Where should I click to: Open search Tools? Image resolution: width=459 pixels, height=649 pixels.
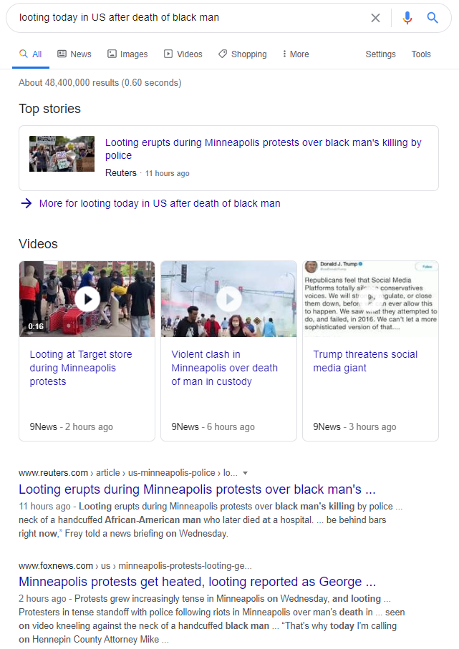[x=421, y=54]
